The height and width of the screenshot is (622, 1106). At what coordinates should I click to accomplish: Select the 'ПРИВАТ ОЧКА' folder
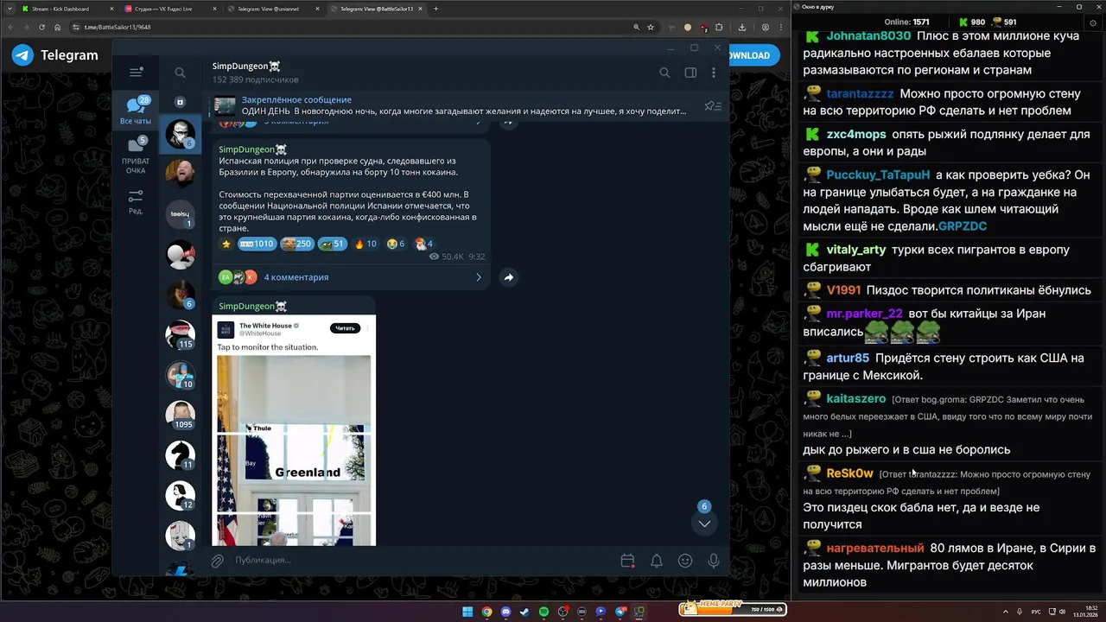coord(136,155)
